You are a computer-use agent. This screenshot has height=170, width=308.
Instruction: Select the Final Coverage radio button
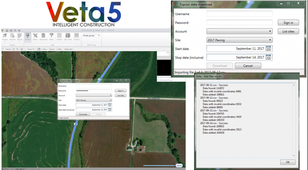[158, 77]
